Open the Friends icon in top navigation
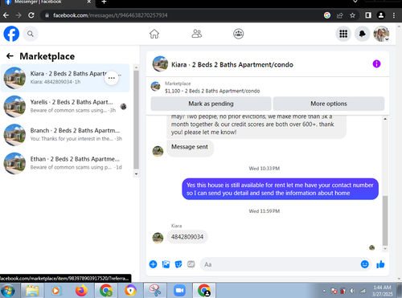The height and width of the screenshot is (298, 402). (196, 34)
